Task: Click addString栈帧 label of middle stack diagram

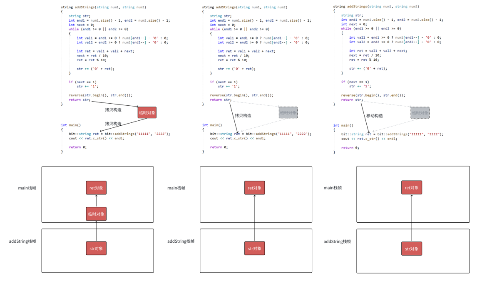Action: [181, 241]
